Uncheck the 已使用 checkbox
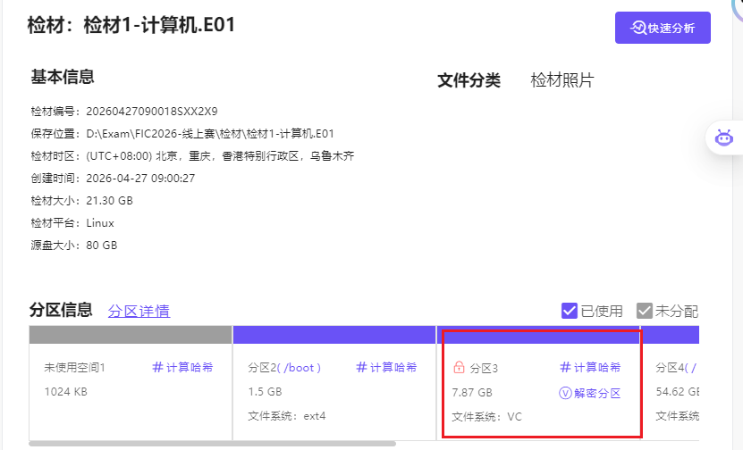Image resolution: width=743 pixels, height=450 pixels. tap(569, 311)
